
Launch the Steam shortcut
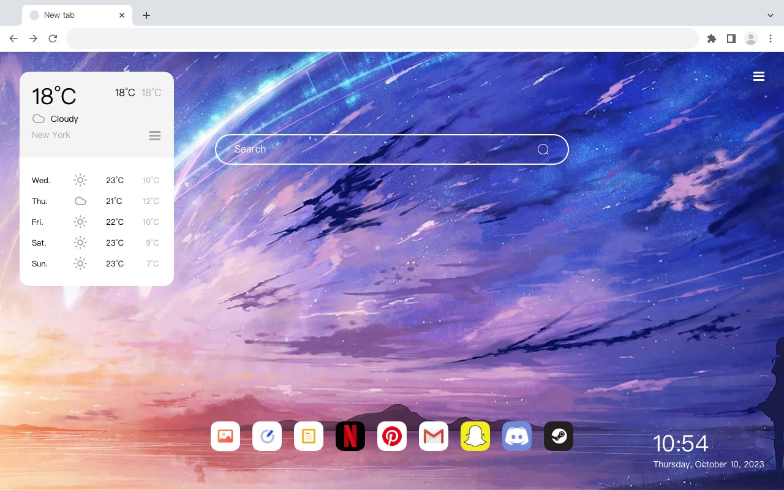pos(559,436)
